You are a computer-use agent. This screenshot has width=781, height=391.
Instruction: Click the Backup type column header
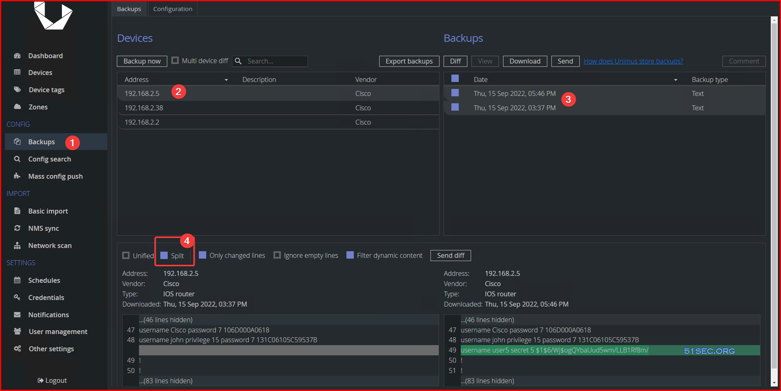click(x=710, y=80)
